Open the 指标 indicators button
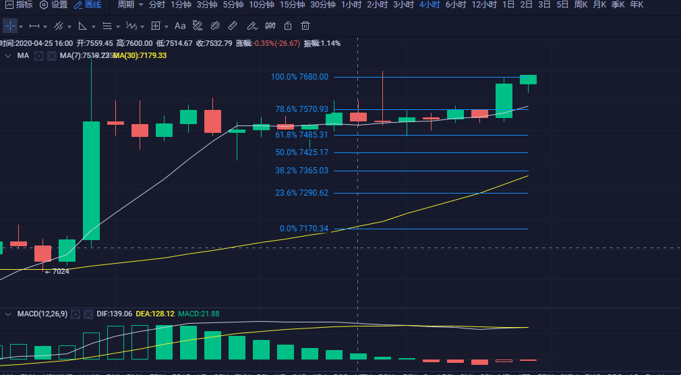Image resolution: width=681 pixels, height=375 pixels. (x=19, y=5)
